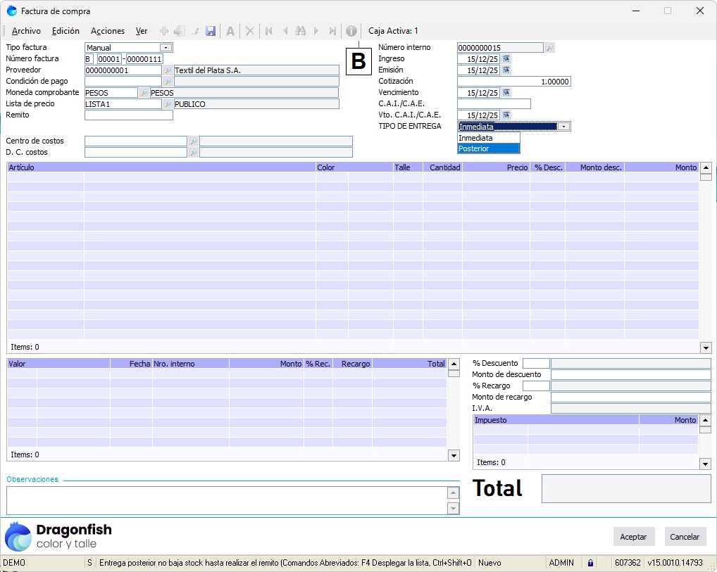Open the calendar picker for Vencimiento date

(506, 93)
